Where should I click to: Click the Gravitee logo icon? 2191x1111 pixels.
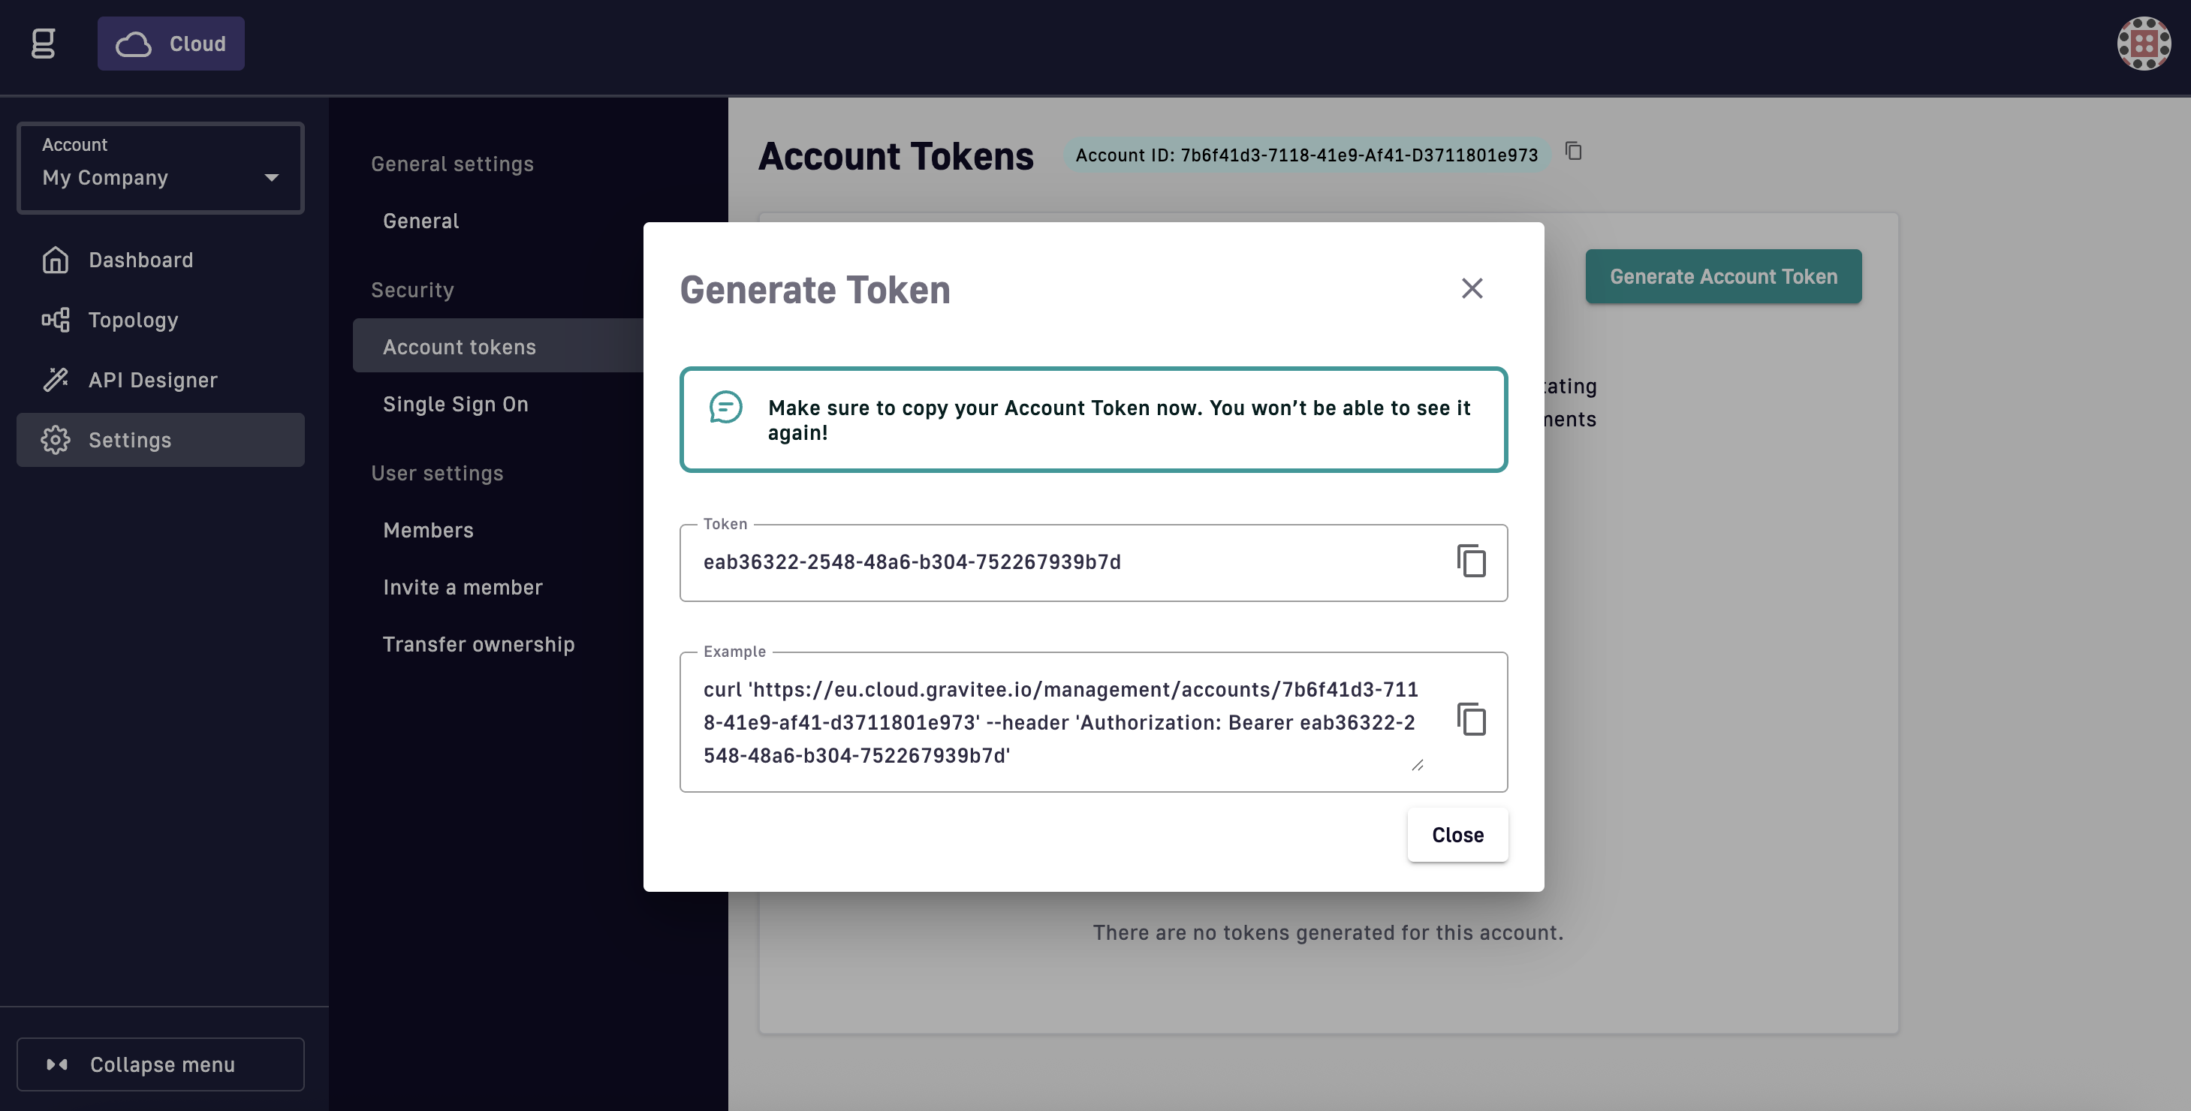coord(44,44)
